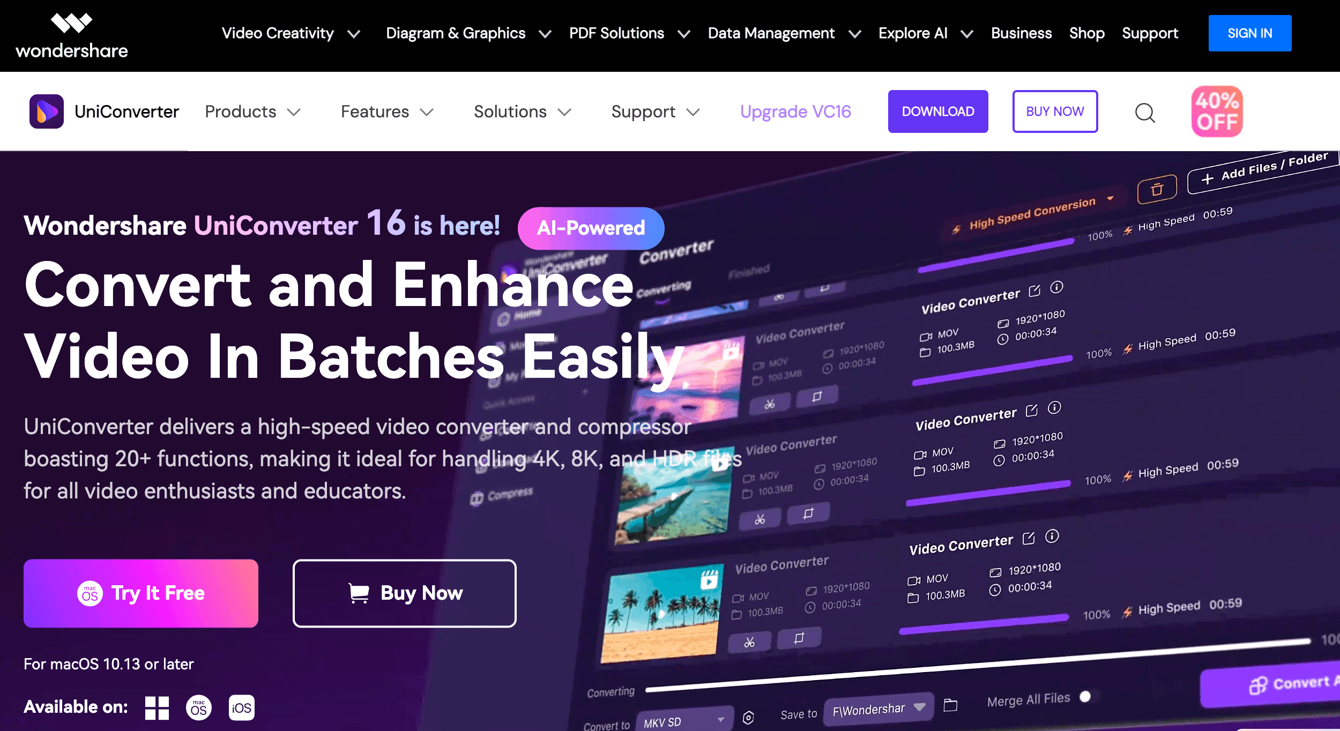Click the AI-Powered pill badge

(591, 228)
